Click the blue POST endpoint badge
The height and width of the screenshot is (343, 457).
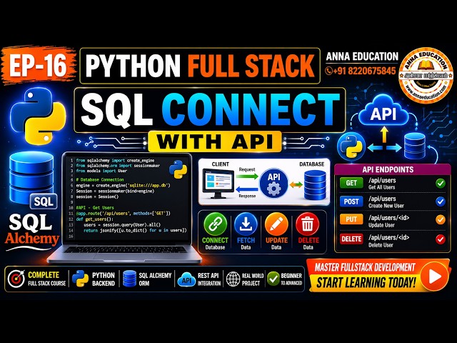click(x=351, y=202)
